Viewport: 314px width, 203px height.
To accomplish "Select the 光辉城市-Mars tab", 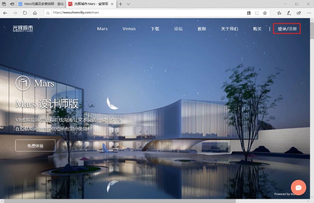I will [91, 4].
